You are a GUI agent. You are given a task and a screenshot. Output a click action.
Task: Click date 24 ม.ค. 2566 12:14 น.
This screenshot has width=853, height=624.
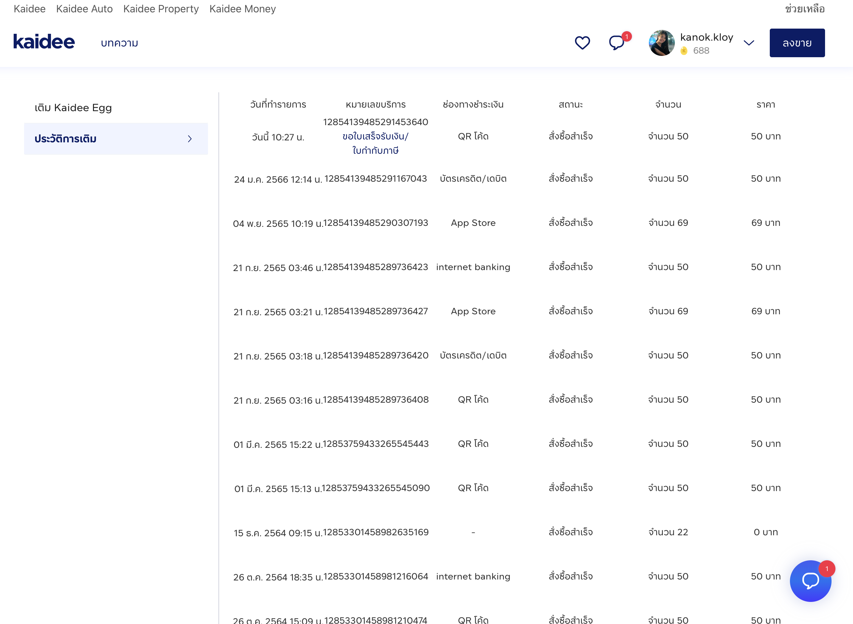[x=278, y=179]
